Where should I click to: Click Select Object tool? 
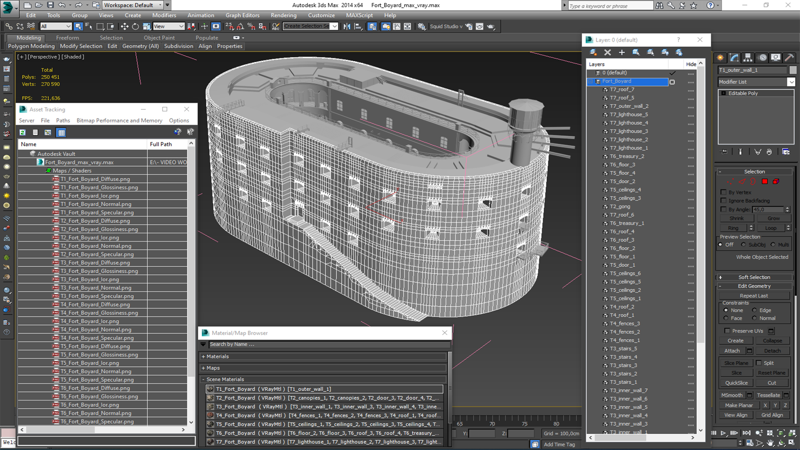pyautogui.click(x=78, y=26)
